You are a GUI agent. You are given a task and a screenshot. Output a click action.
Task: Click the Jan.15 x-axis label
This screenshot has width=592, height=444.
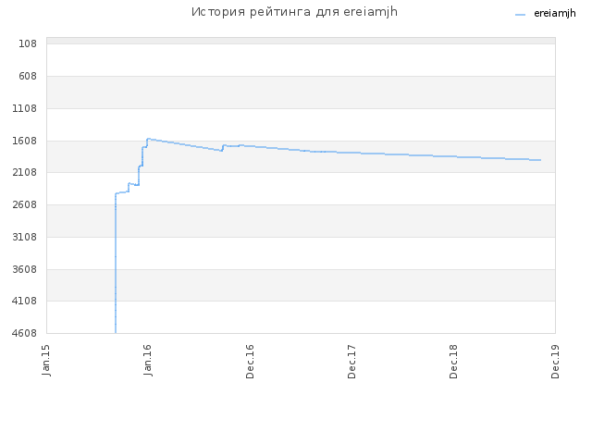[46, 360]
